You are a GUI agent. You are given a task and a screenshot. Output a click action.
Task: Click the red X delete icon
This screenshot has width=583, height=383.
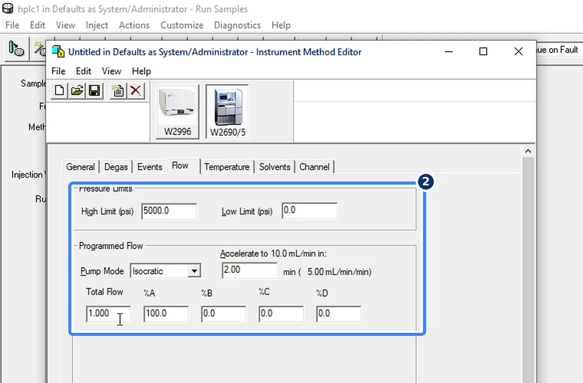tap(136, 90)
